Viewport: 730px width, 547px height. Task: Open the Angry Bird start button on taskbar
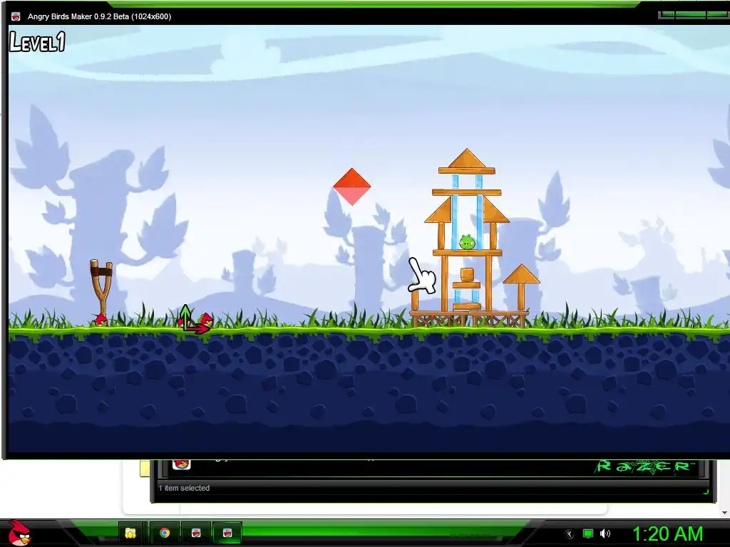(19, 533)
